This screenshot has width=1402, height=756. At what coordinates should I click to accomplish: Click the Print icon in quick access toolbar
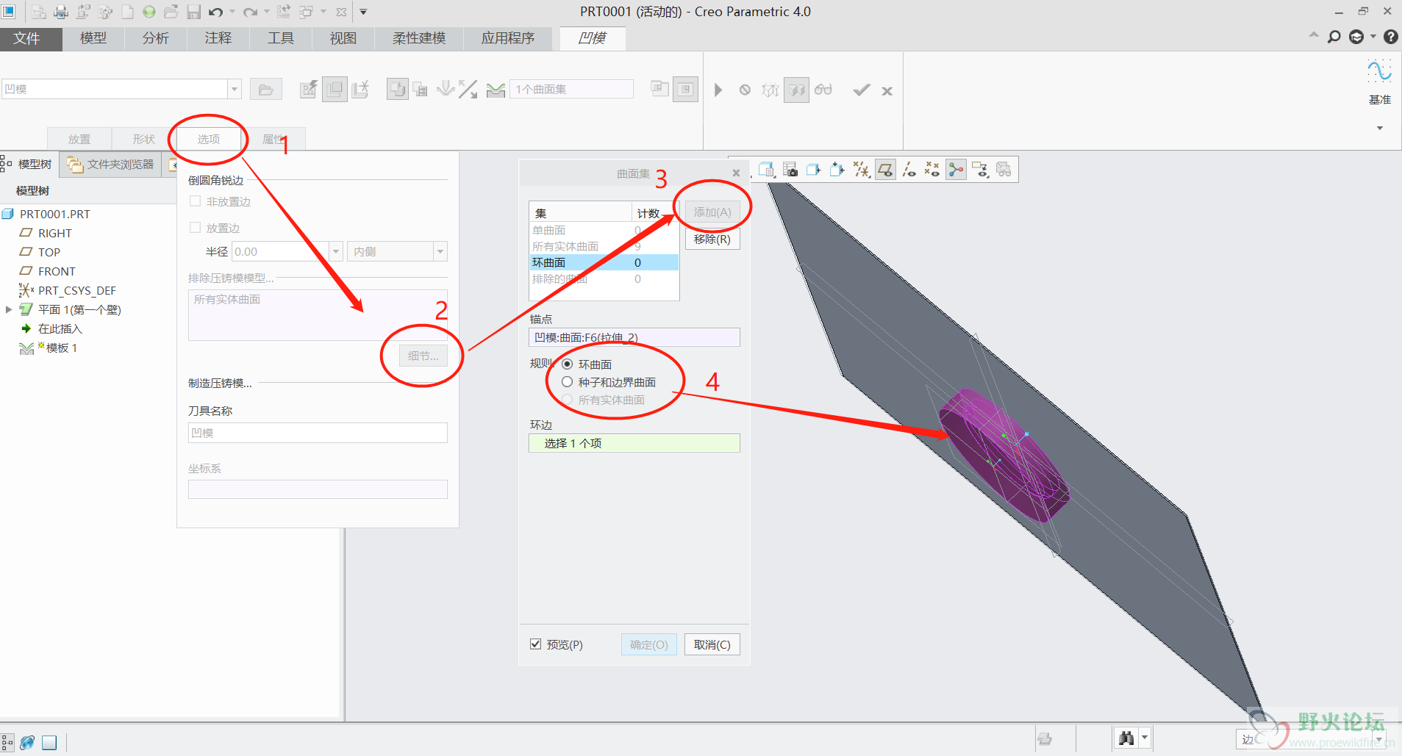pos(61,12)
